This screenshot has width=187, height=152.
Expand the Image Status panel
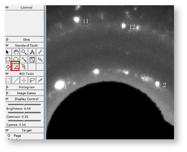click(x=7, y=93)
